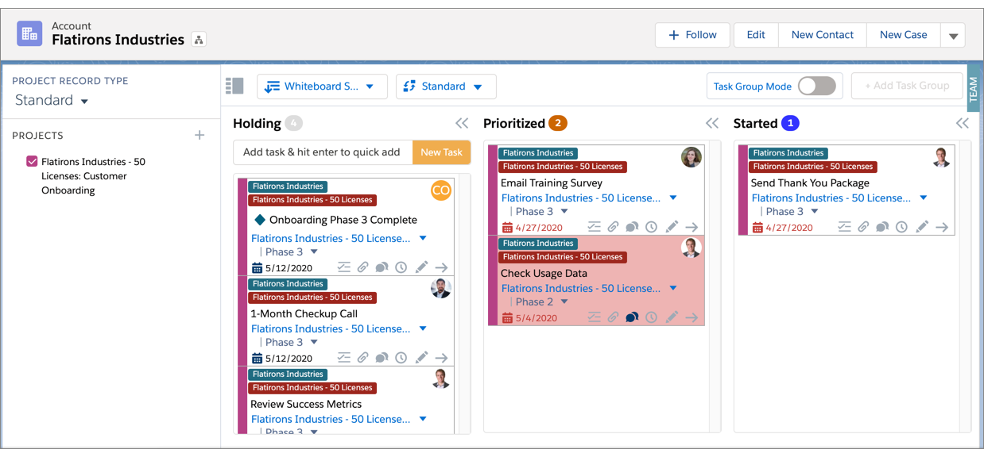Collapse the Prioritized column with the double chevron

point(711,123)
